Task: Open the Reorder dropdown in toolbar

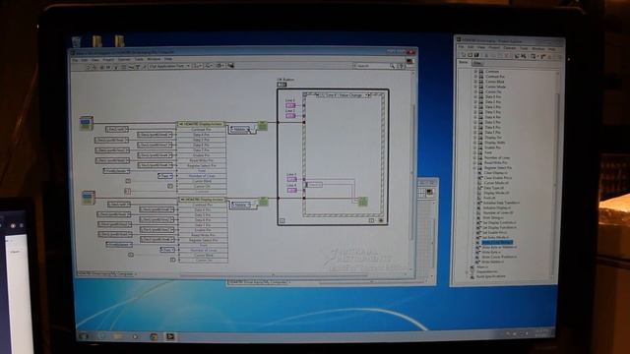Action: (x=220, y=66)
